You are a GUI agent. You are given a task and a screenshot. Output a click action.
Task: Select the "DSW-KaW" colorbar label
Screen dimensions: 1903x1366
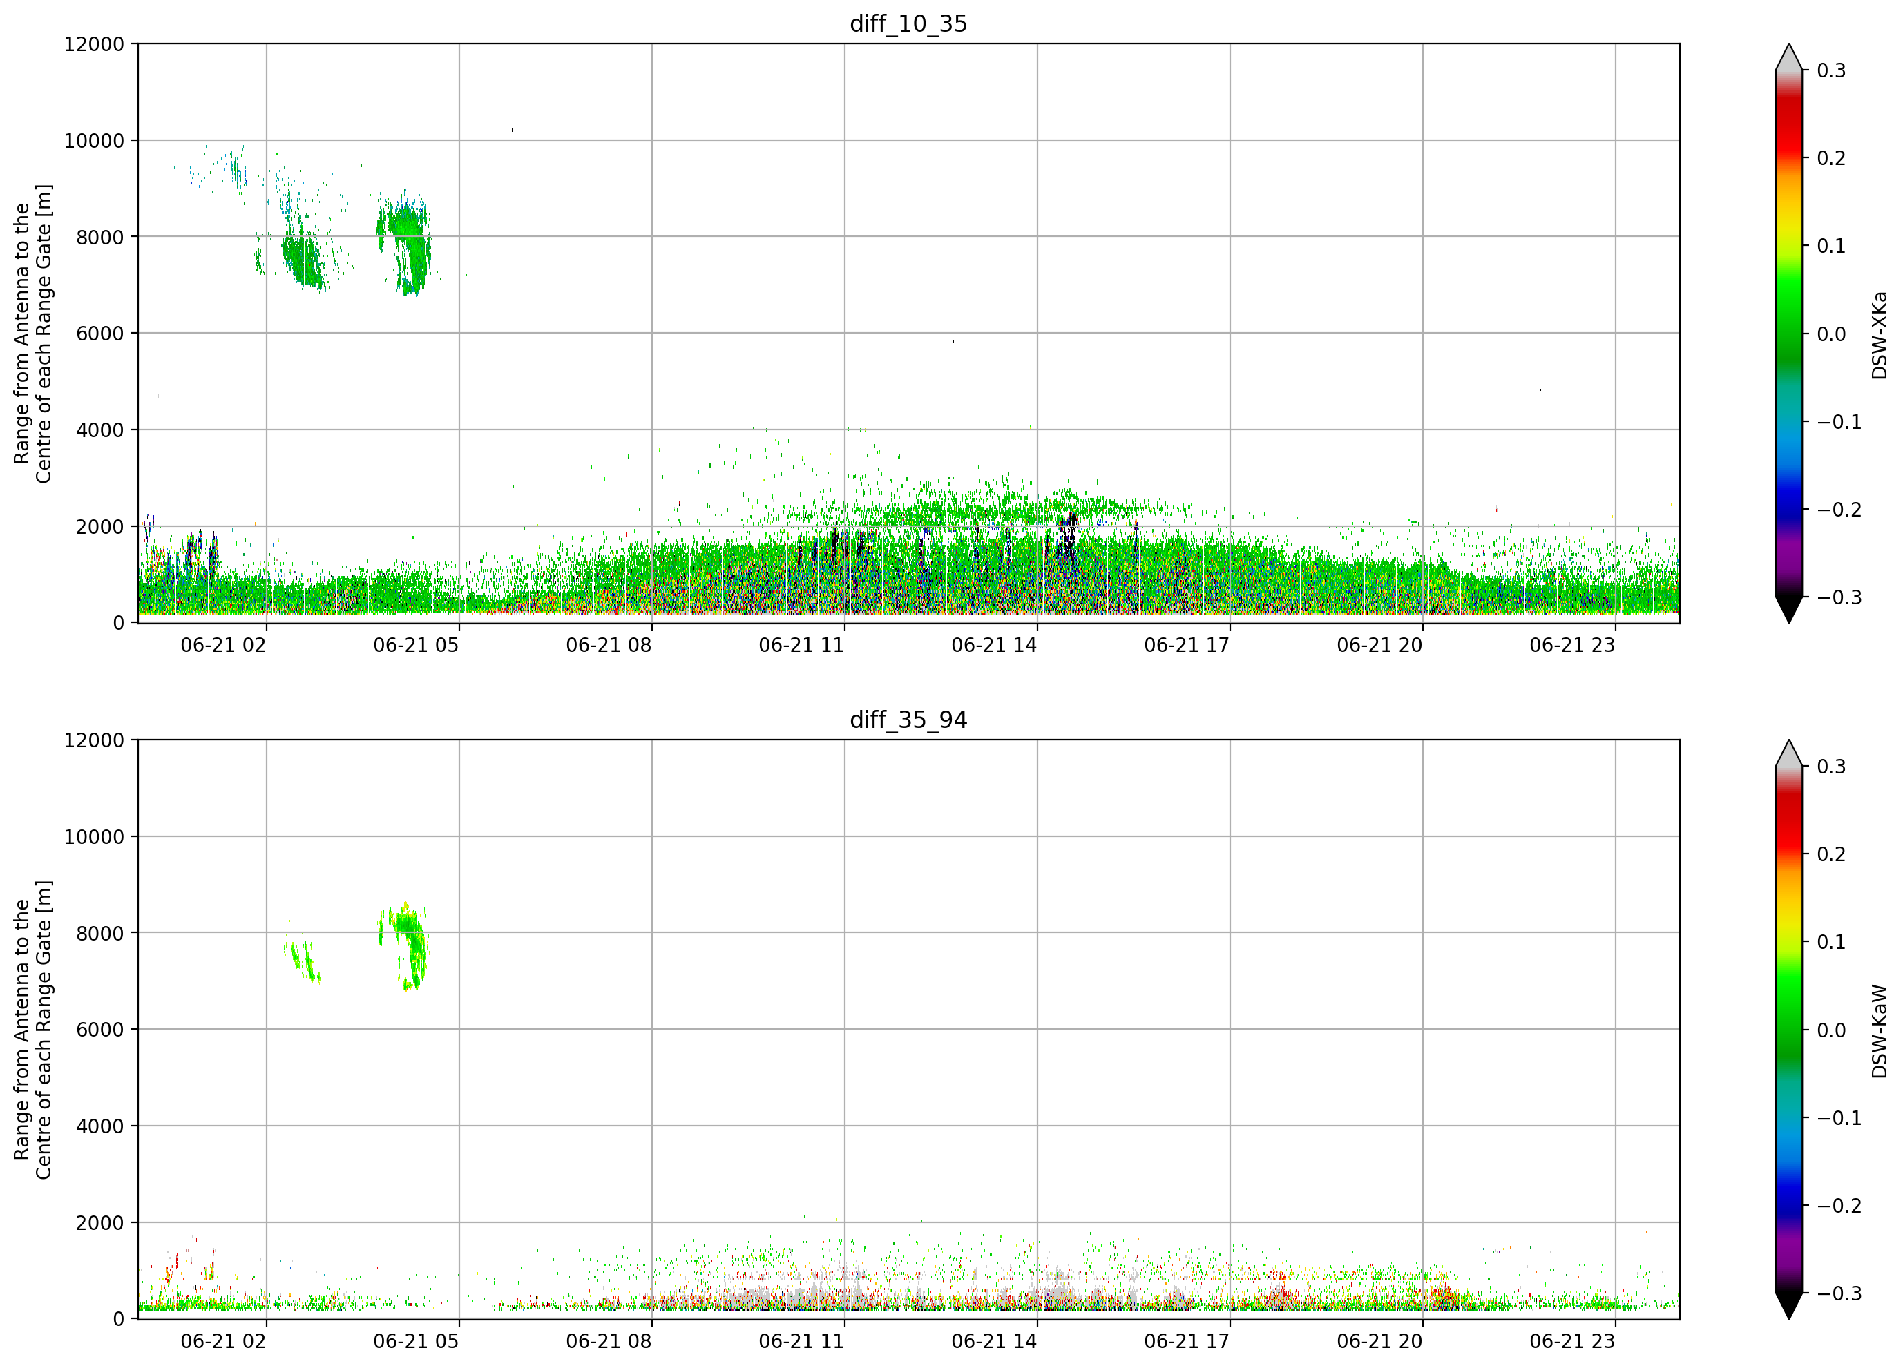[1879, 1031]
